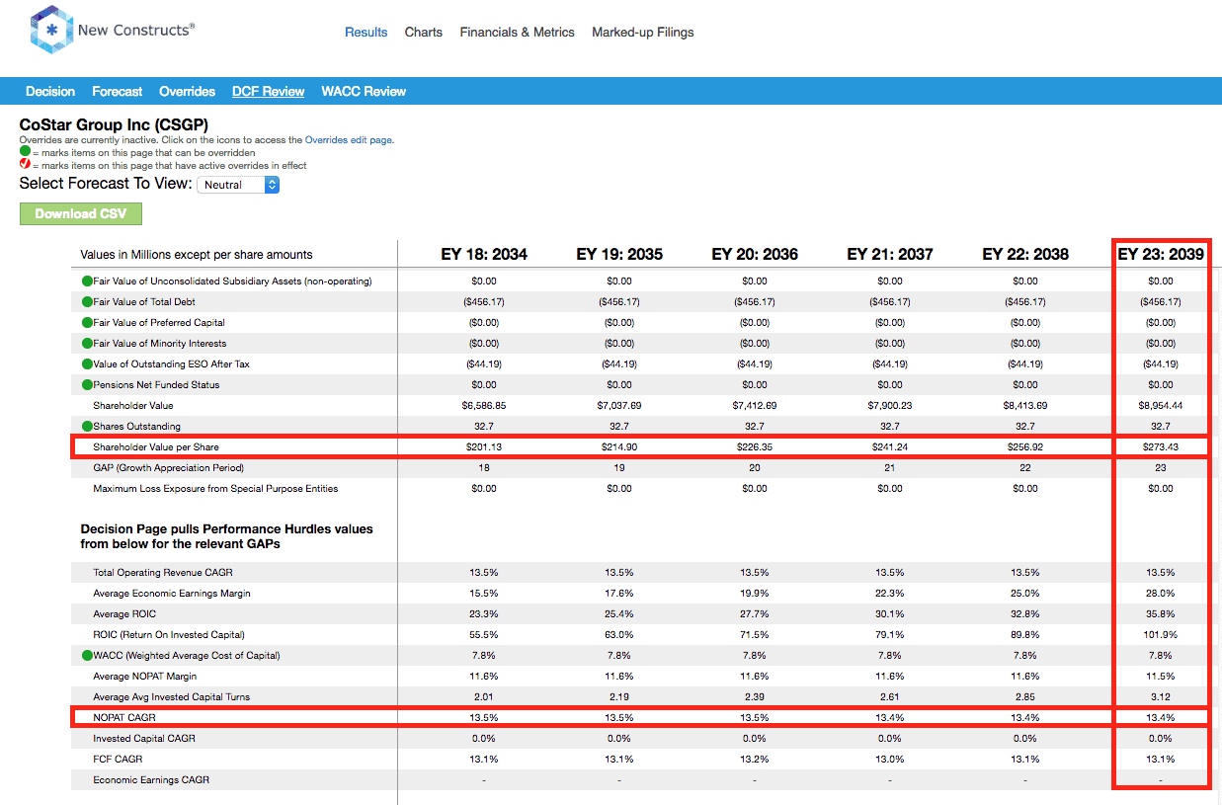This screenshot has height=805, width=1222.
Task: Open the Charts top menu
Action: tap(424, 33)
